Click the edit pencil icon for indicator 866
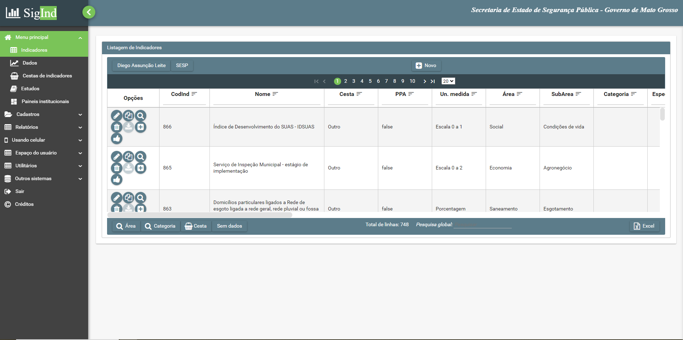The image size is (683, 340). (x=117, y=116)
